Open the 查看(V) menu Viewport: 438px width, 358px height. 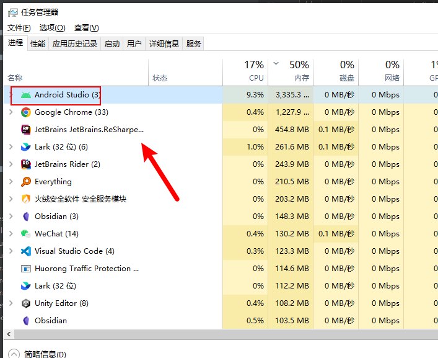click(x=86, y=28)
